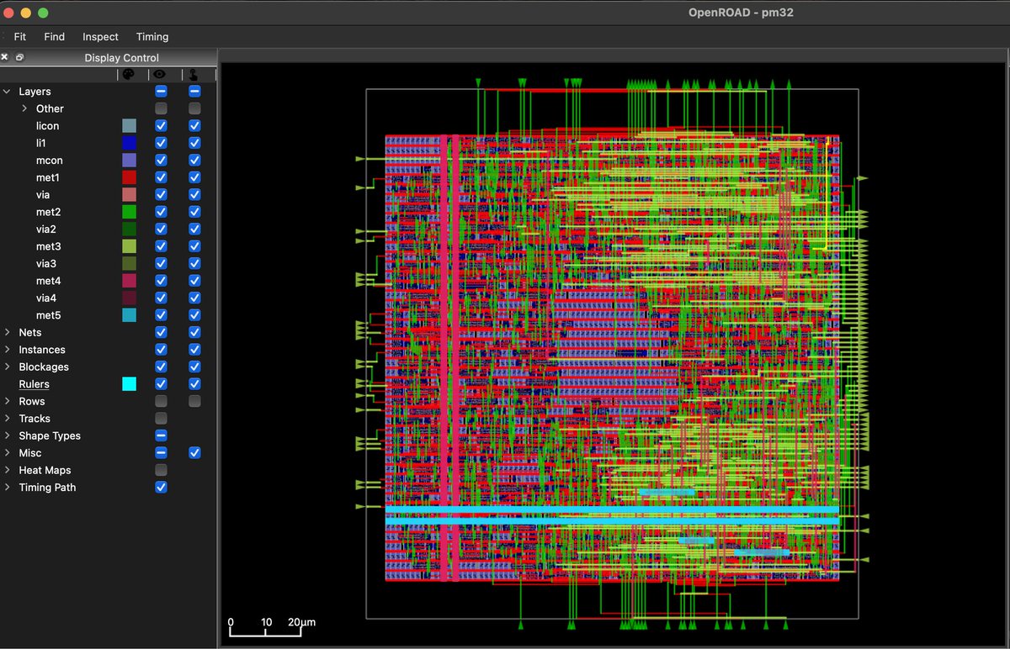
Task: Open the mcon layer color swatch
Action: [x=129, y=161]
